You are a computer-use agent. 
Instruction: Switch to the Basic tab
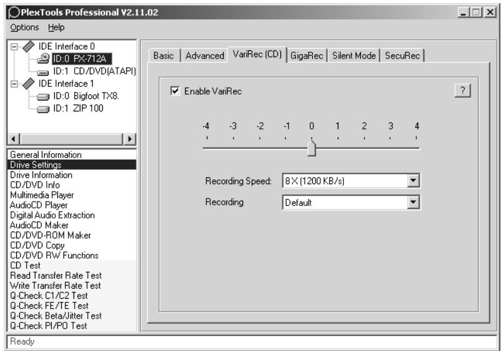164,55
